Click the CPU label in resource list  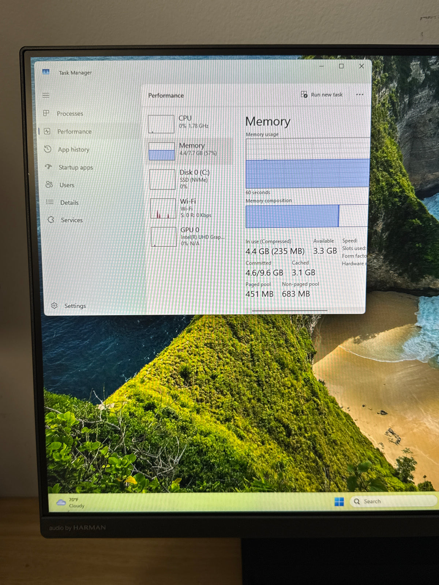(185, 118)
